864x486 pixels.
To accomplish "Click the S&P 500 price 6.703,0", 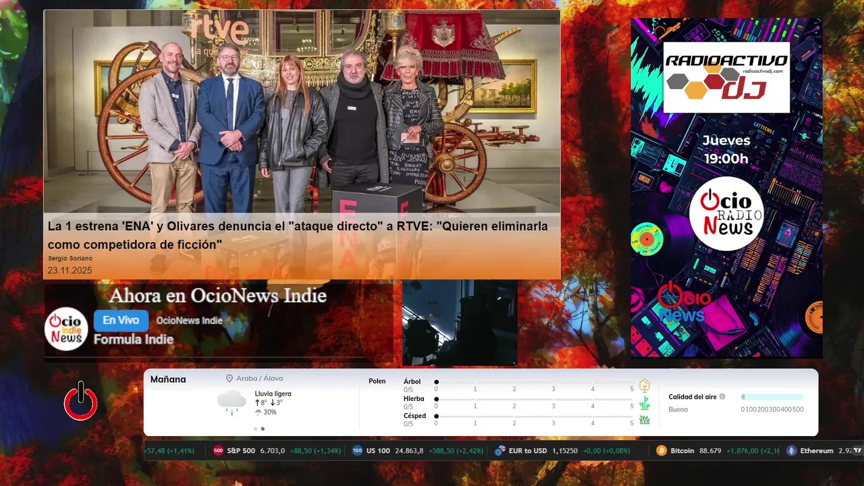I will 272,451.
